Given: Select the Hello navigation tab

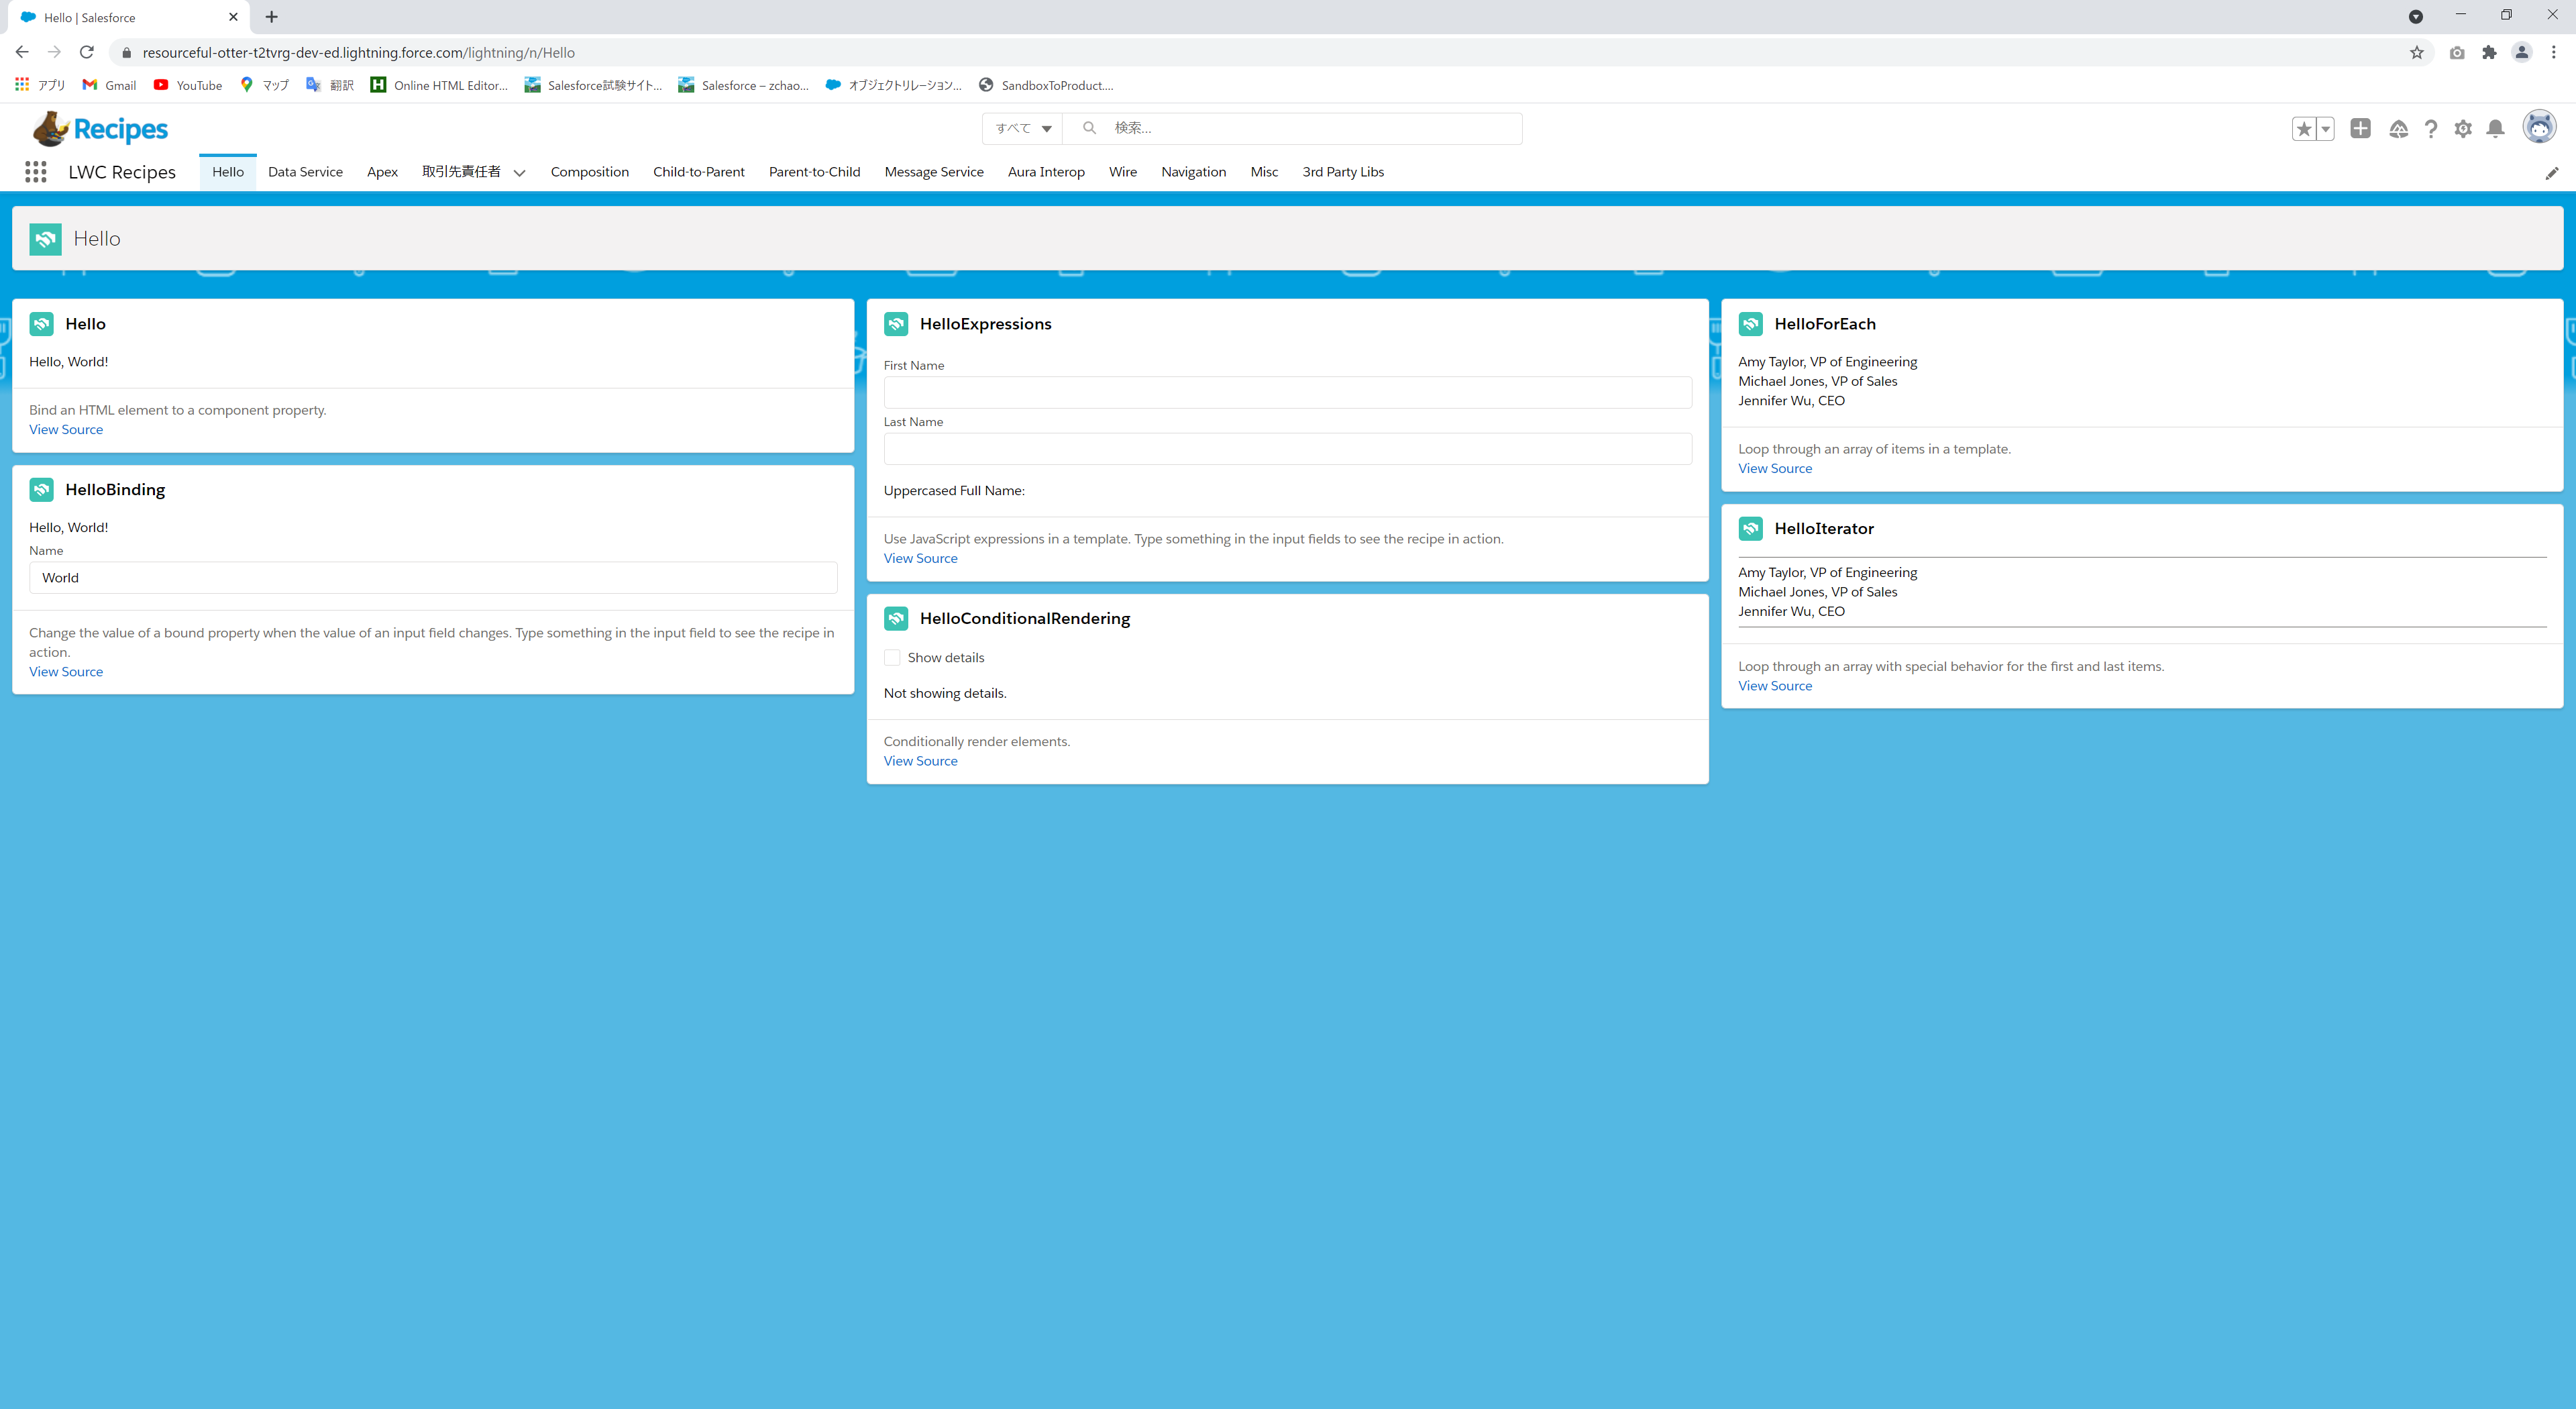Looking at the screenshot, I should coord(228,172).
